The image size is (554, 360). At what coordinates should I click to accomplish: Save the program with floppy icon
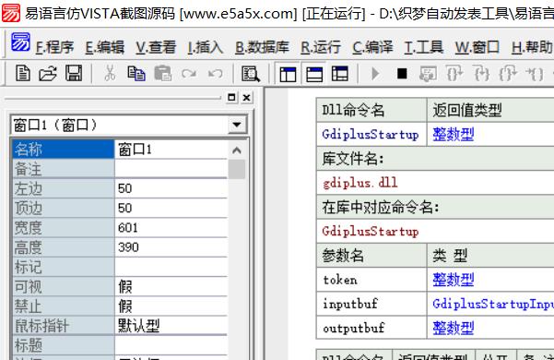(x=74, y=74)
